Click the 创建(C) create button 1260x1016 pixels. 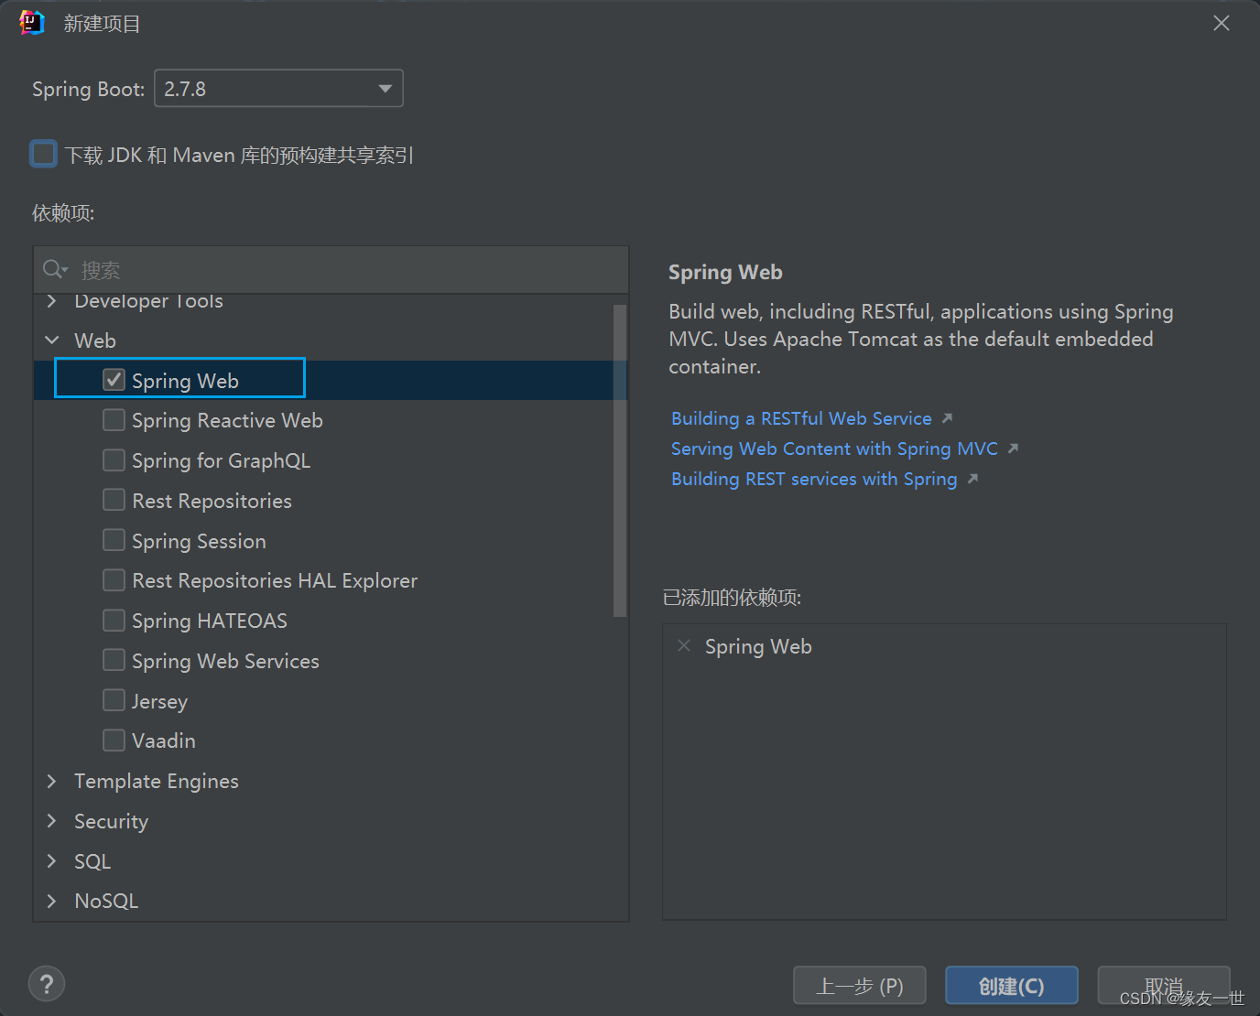pos(1011,986)
